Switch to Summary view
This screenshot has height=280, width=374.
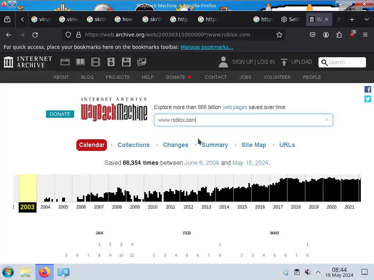pyautogui.click(x=215, y=145)
